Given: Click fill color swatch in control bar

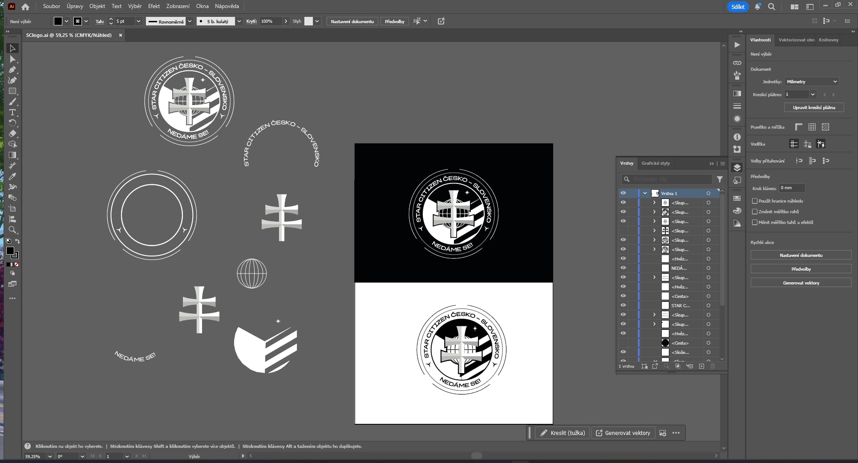Looking at the screenshot, I should [58, 21].
